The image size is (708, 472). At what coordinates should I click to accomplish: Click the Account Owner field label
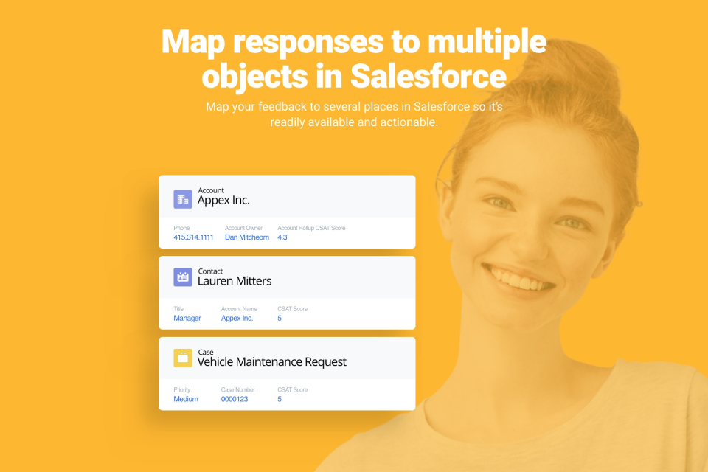[x=243, y=228]
